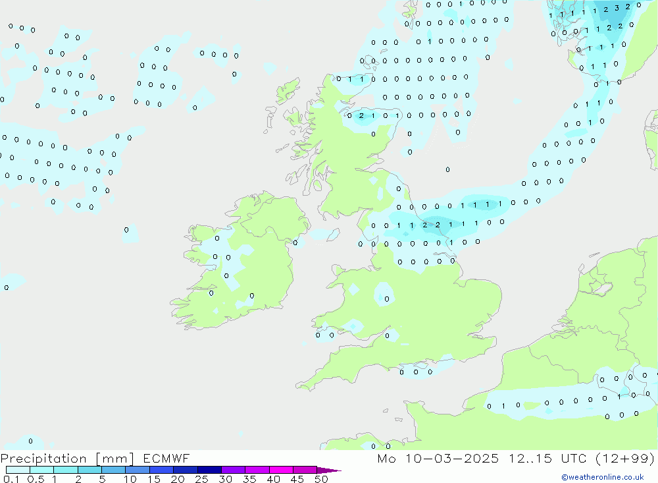This screenshot has height=483, width=658.
Task: Click the "ECMWF" model label
Action: [x=166, y=458]
